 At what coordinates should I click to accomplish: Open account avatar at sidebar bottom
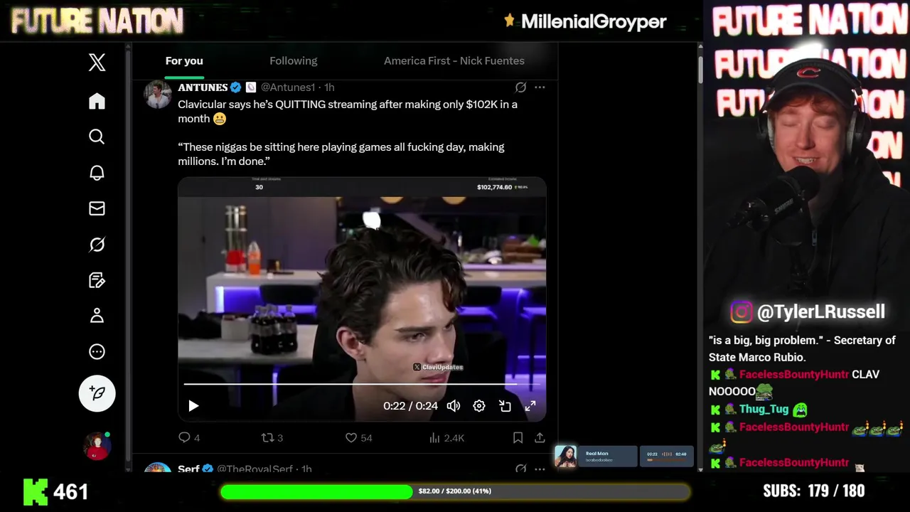pyautogui.click(x=97, y=446)
